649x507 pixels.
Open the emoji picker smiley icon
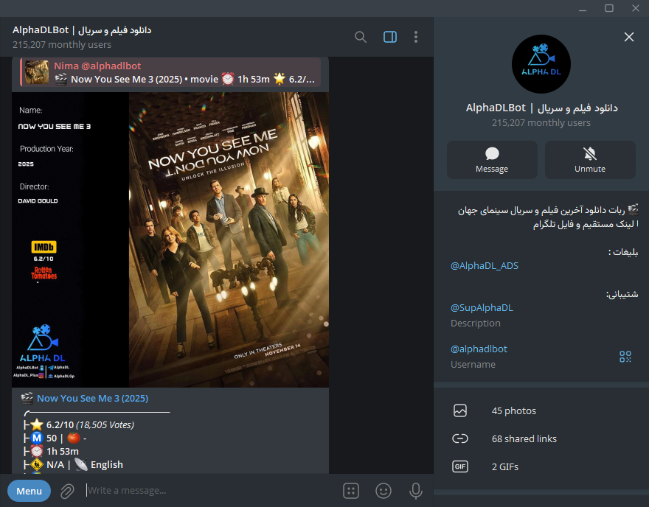pyautogui.click(x=383, y=491)
